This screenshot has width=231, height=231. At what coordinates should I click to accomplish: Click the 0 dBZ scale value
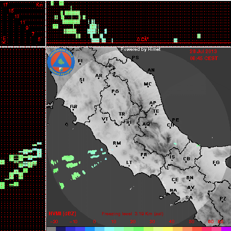[95, 222]
